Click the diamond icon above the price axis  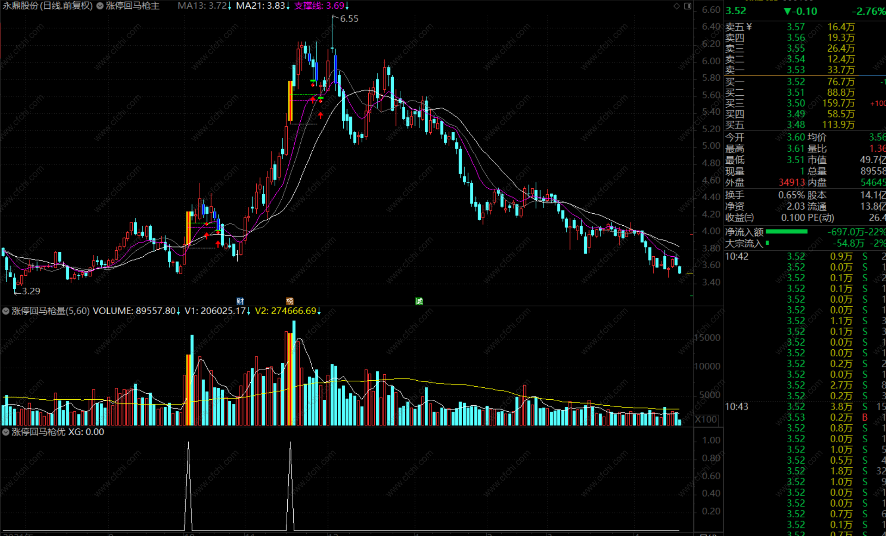tap(677, 6)
